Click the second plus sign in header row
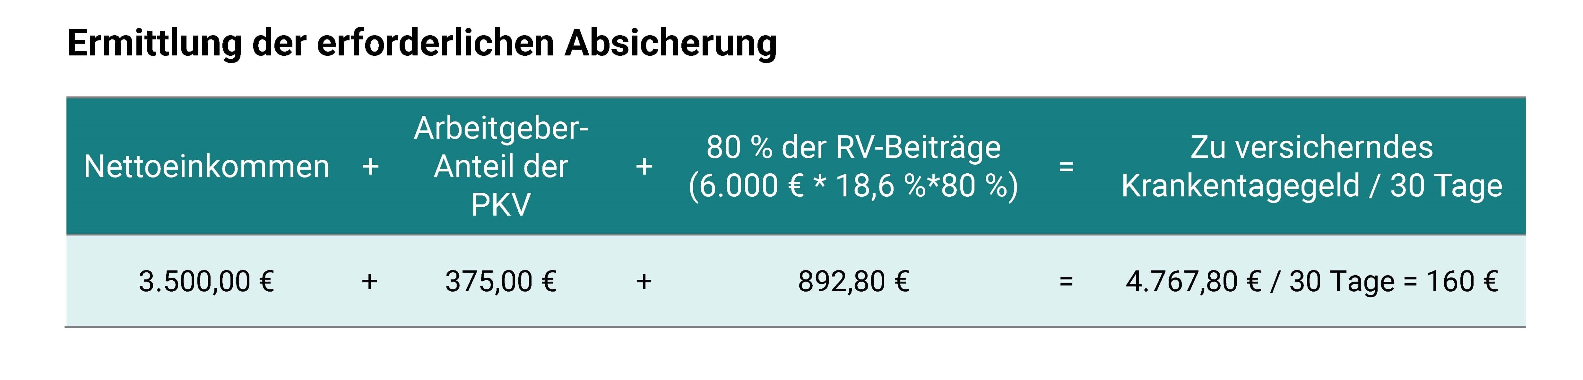This screenshot has width=1583, height=380. click(x=644, y=167)
